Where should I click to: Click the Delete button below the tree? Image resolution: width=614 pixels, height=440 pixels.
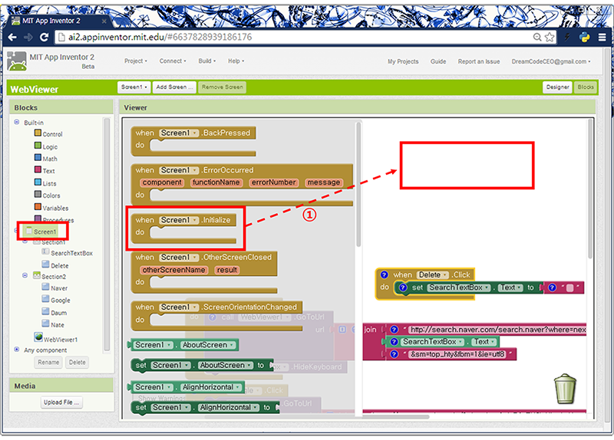(x=78, y=362)
